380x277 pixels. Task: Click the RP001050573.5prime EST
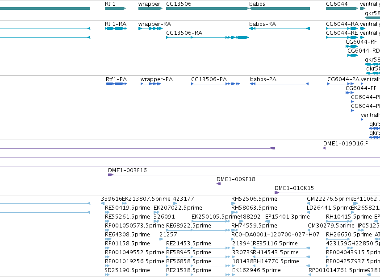point(107,231)
